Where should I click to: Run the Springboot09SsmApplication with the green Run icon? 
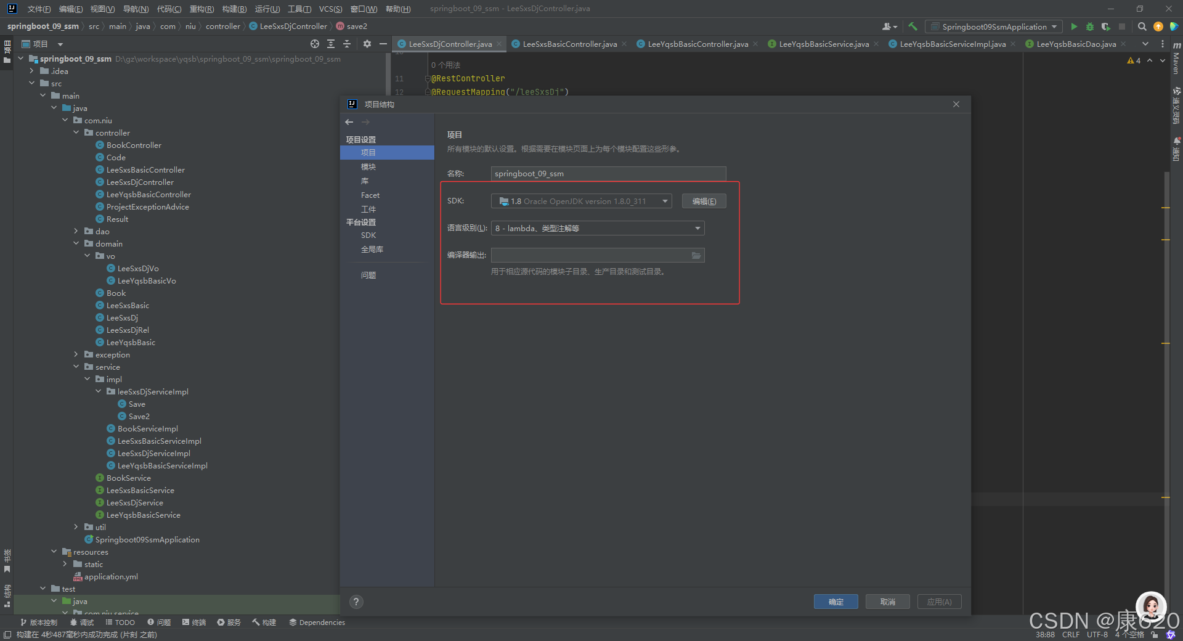pos(1074,27)
